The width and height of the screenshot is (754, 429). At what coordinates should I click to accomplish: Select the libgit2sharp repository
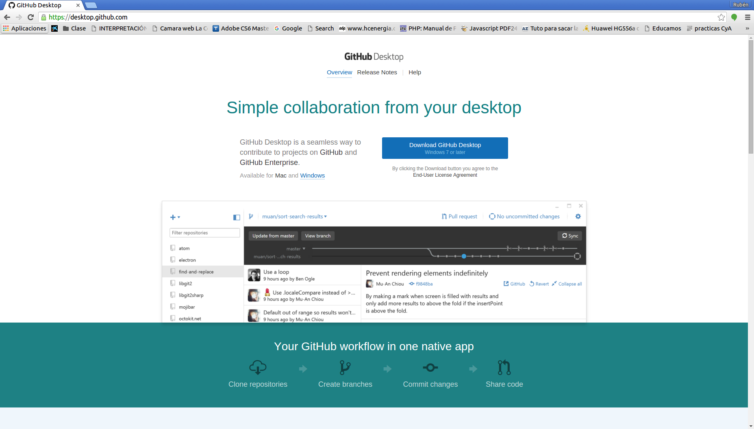coord(203,295)
